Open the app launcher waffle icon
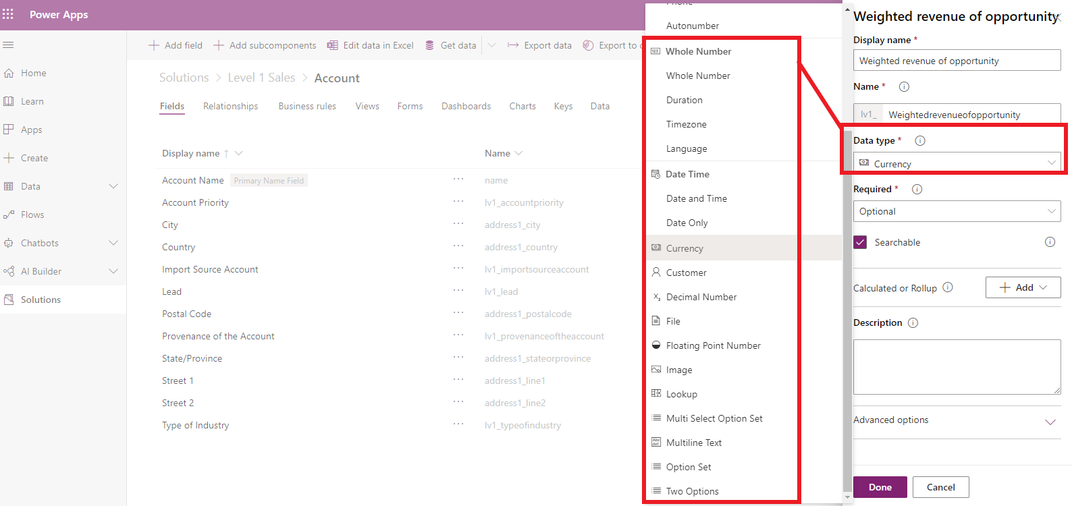This screenshot has height=506, width=1072. pos(8,14)
